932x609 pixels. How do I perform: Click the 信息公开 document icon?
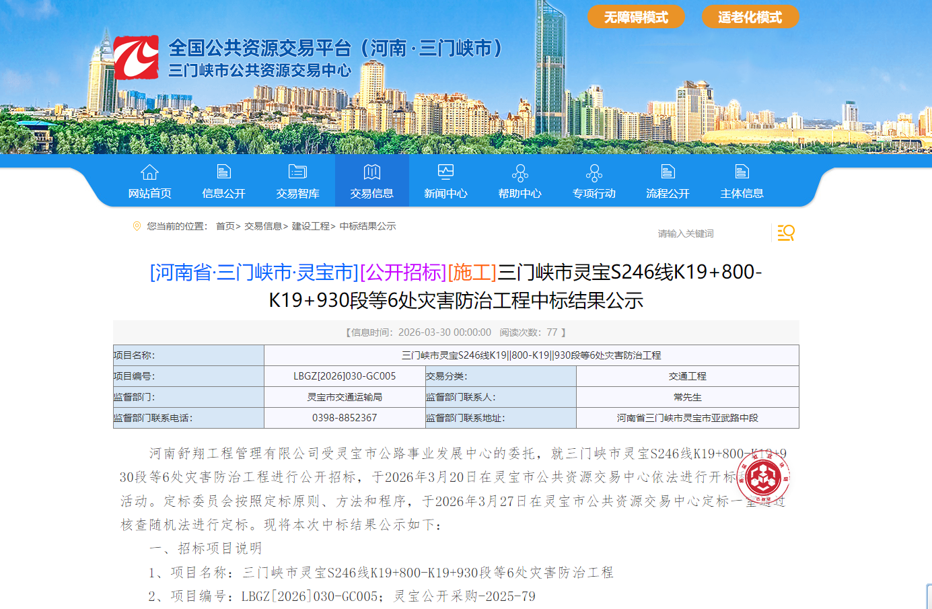pyautogui.click(x=223, y=172)
